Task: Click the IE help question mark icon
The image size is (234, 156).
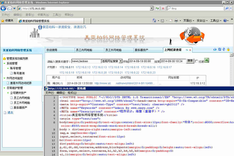Action: 225,21
